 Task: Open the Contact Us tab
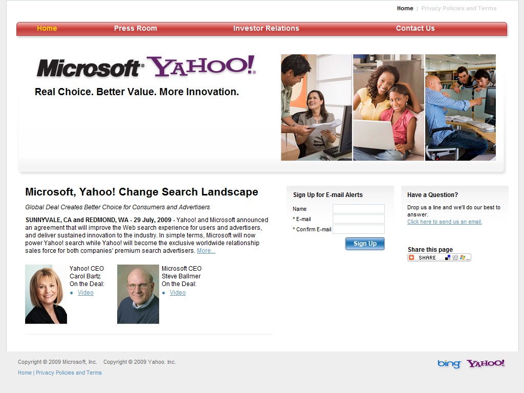pyautogui.click(x=415, y=29)
